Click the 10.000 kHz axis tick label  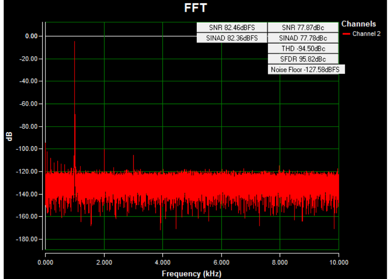click(339, 262)
